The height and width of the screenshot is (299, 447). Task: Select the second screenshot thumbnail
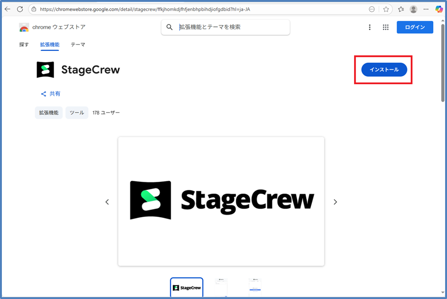[221, 288]
